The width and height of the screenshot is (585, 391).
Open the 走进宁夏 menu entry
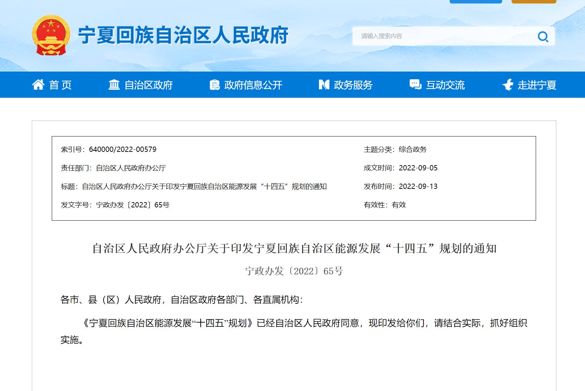point(537,84)
